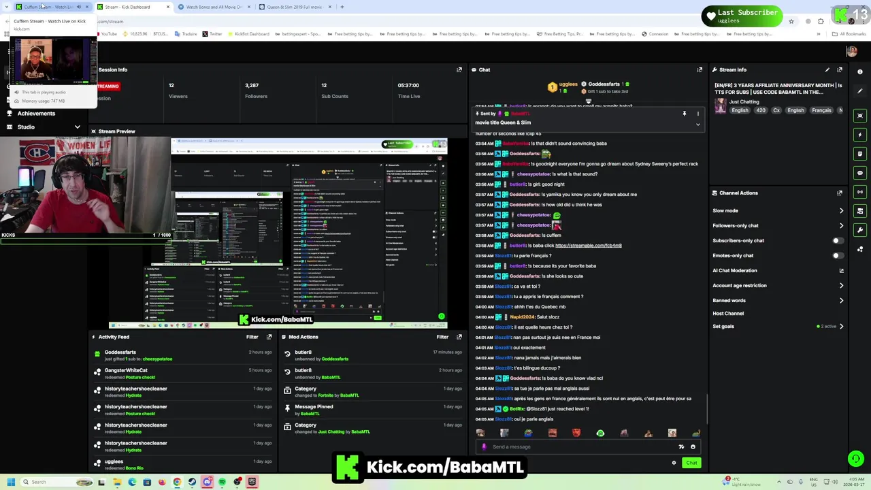The width and height of the screenshot is (871, 490).
Task: Click the Just Chatting category label
Action: pyautogui.click(x=744, y=101)
